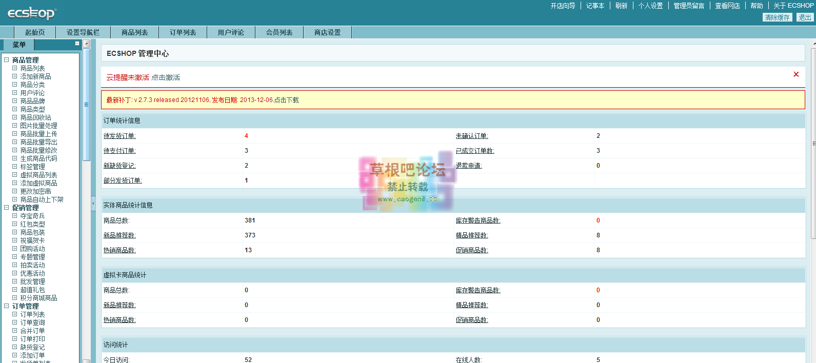Collapse the 商品管理 tree section
816x363 pixels.
(7, 60)
